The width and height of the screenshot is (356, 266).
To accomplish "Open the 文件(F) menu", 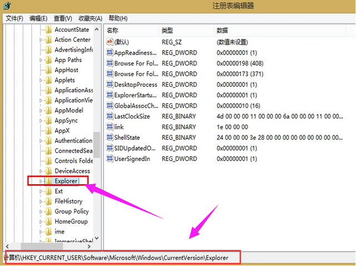I will 14,18.
